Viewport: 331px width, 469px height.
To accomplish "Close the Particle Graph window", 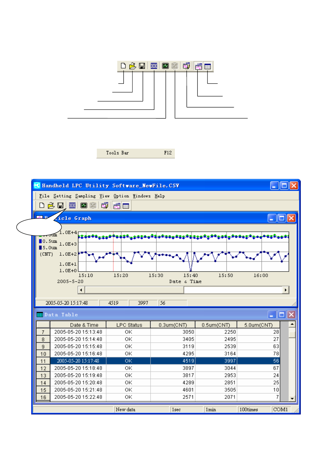I will (x=291, y=218).
